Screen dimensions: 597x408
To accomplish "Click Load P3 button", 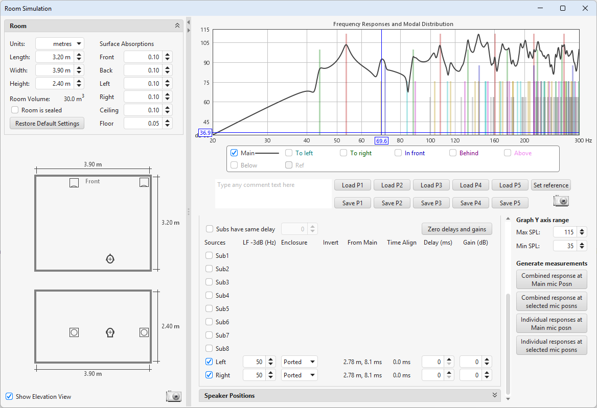I will (431, 185).
